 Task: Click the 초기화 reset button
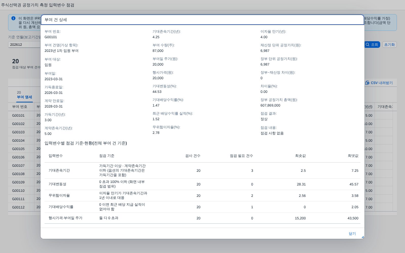click(389, 45)
